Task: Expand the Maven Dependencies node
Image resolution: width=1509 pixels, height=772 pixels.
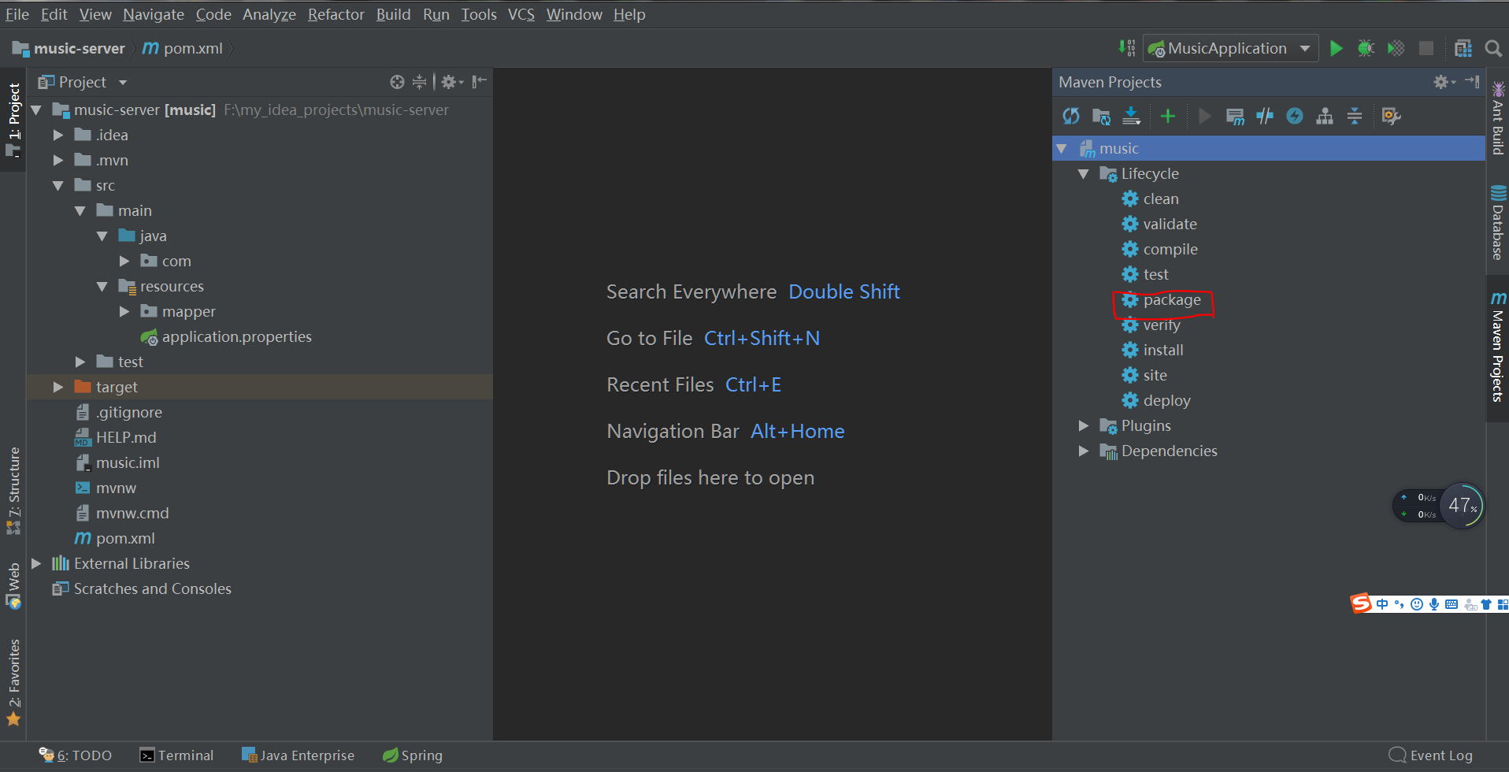Action: (x=1083, y=451)
